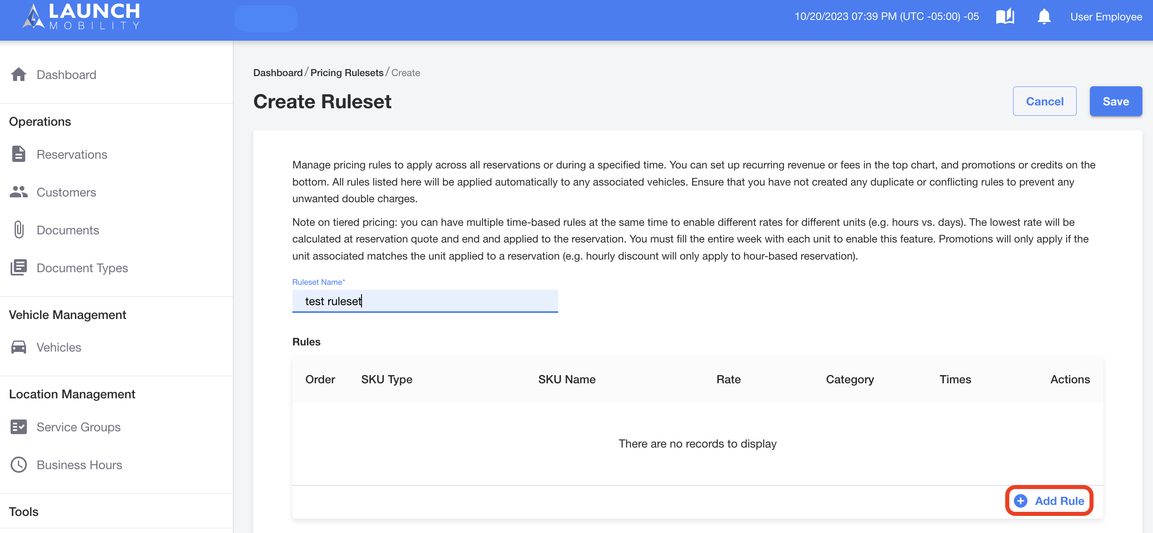This screenshot has height=533, width=1153.
Task: Click the Document Types icon
Action: [x=18, y=267]
